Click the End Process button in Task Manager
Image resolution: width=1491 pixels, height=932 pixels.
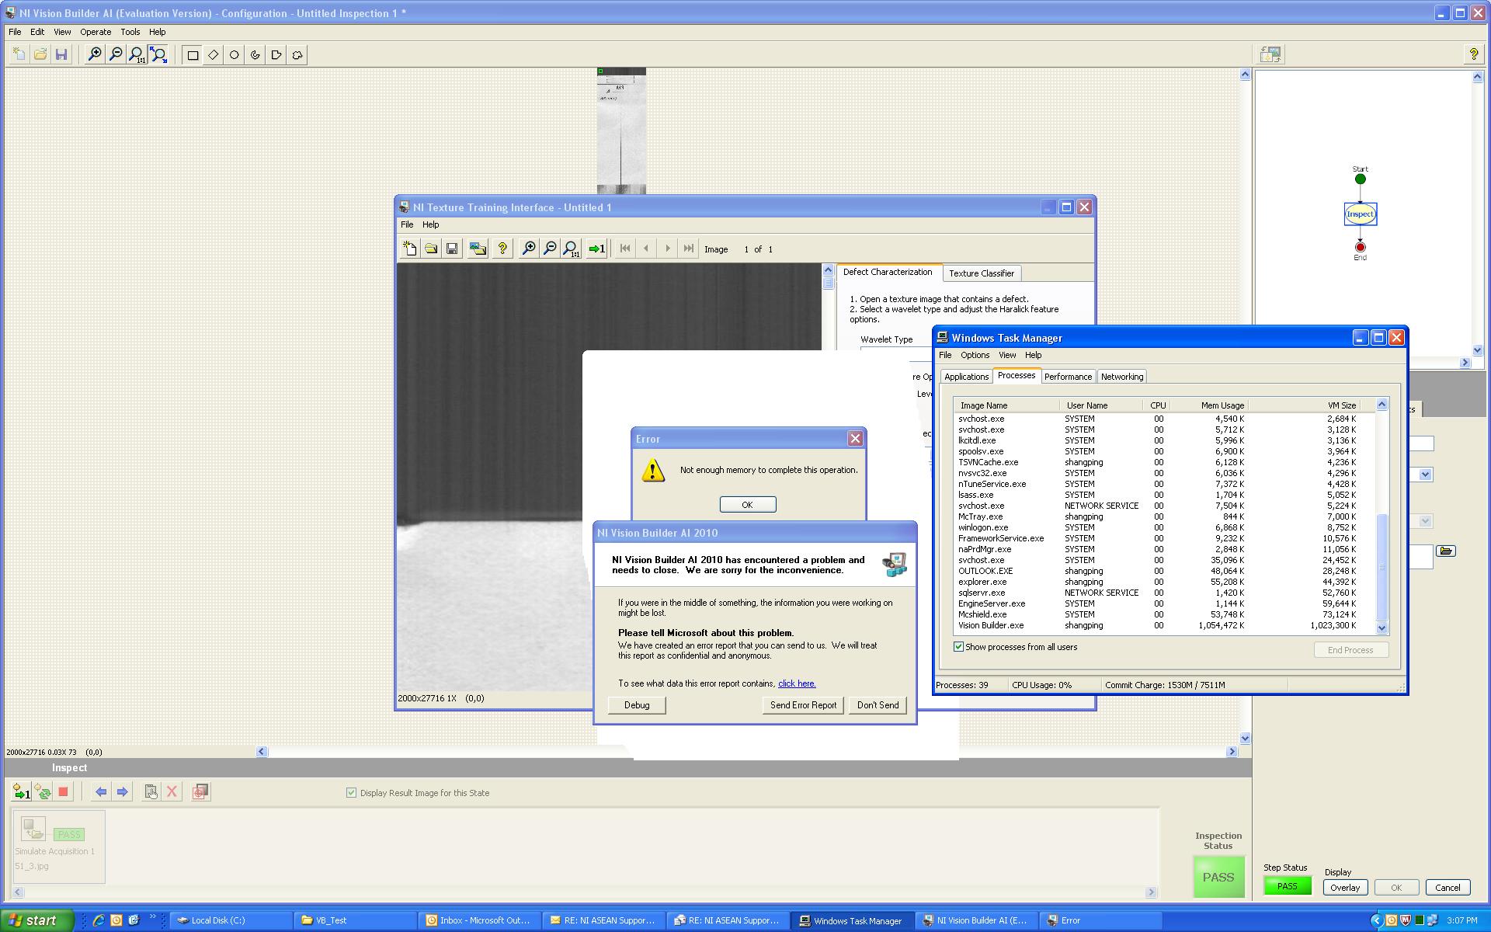coord(1350,649)
